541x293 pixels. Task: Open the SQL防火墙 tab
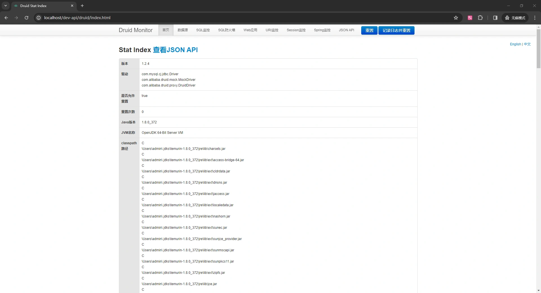[x=227, y=30]
